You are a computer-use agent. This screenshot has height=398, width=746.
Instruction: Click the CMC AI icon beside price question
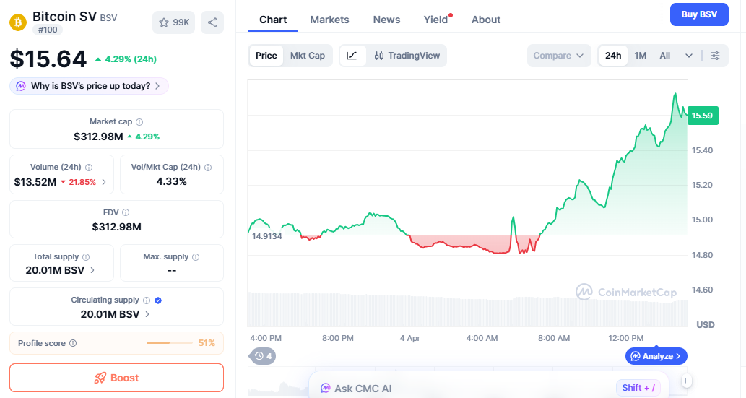click(x=21, y=86)
